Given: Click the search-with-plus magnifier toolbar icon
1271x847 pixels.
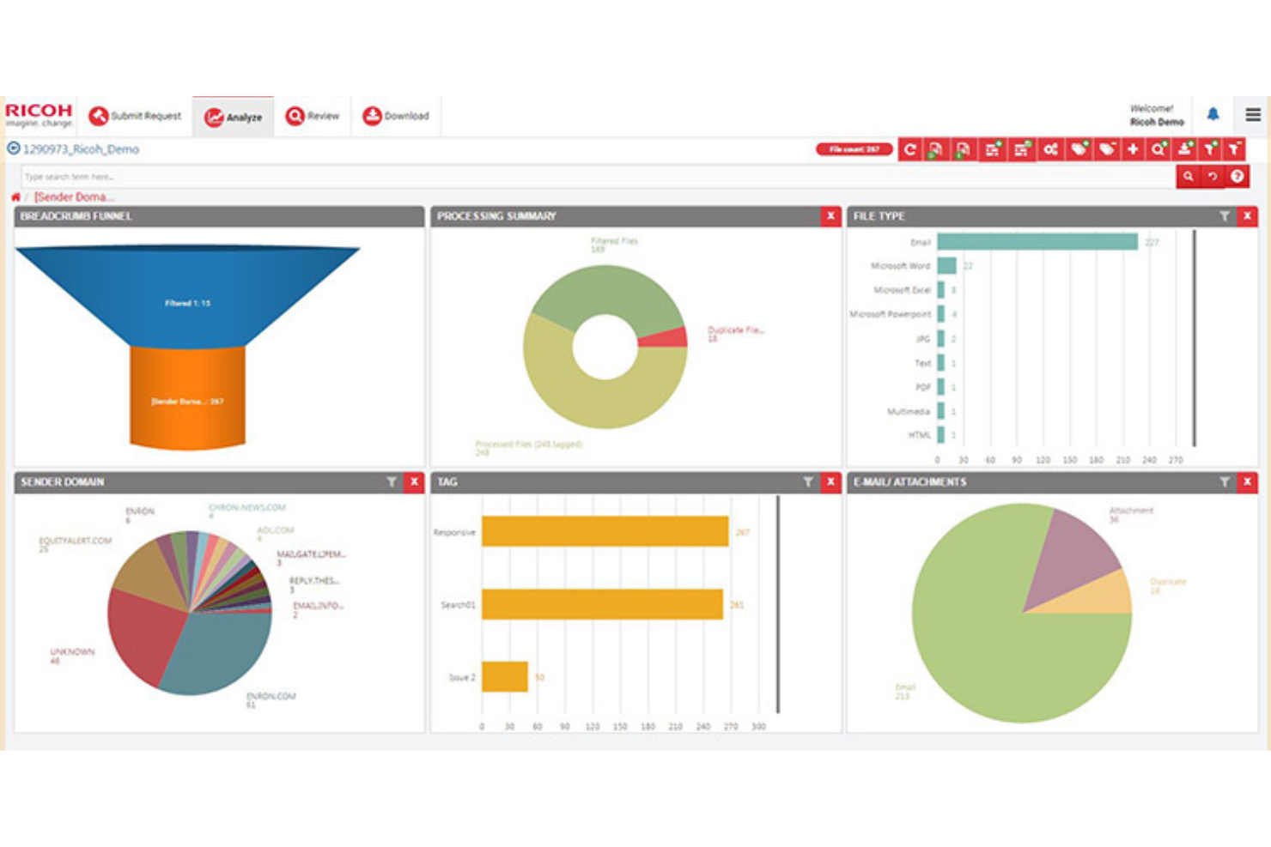Looking at the screenshot, I should pos(1159,149).
